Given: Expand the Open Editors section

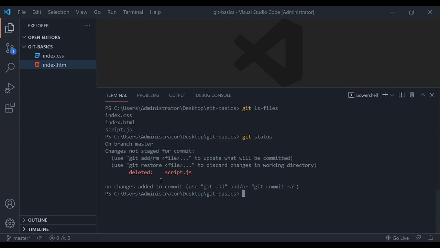Looking at the screenshot, I should [x=44, y=37].
